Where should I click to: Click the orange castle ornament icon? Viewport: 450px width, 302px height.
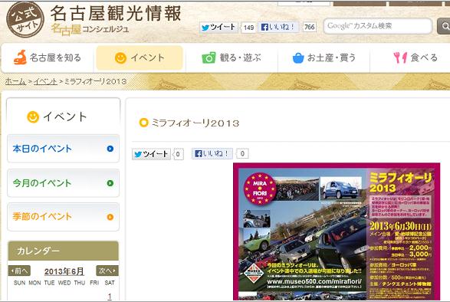20,57
